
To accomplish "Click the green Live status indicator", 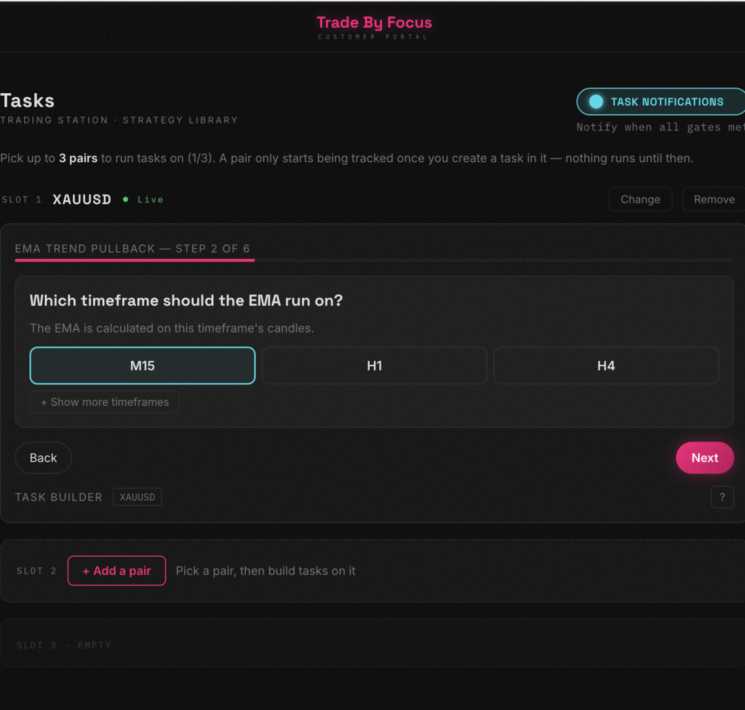I will [143, 199].
